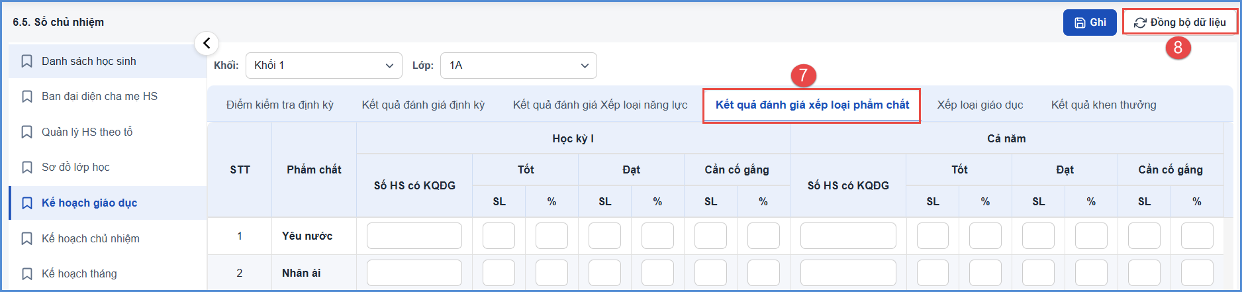Viewport: 1242px width, 292px height.
Task: Click Yêu nước Cả năm Đạt % field
Action: click(1091, 236)
